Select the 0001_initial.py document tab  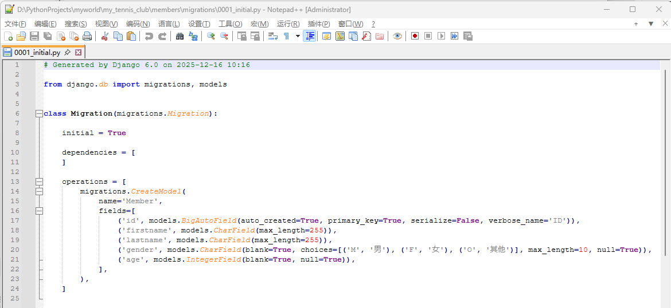[x=37, y=53]
